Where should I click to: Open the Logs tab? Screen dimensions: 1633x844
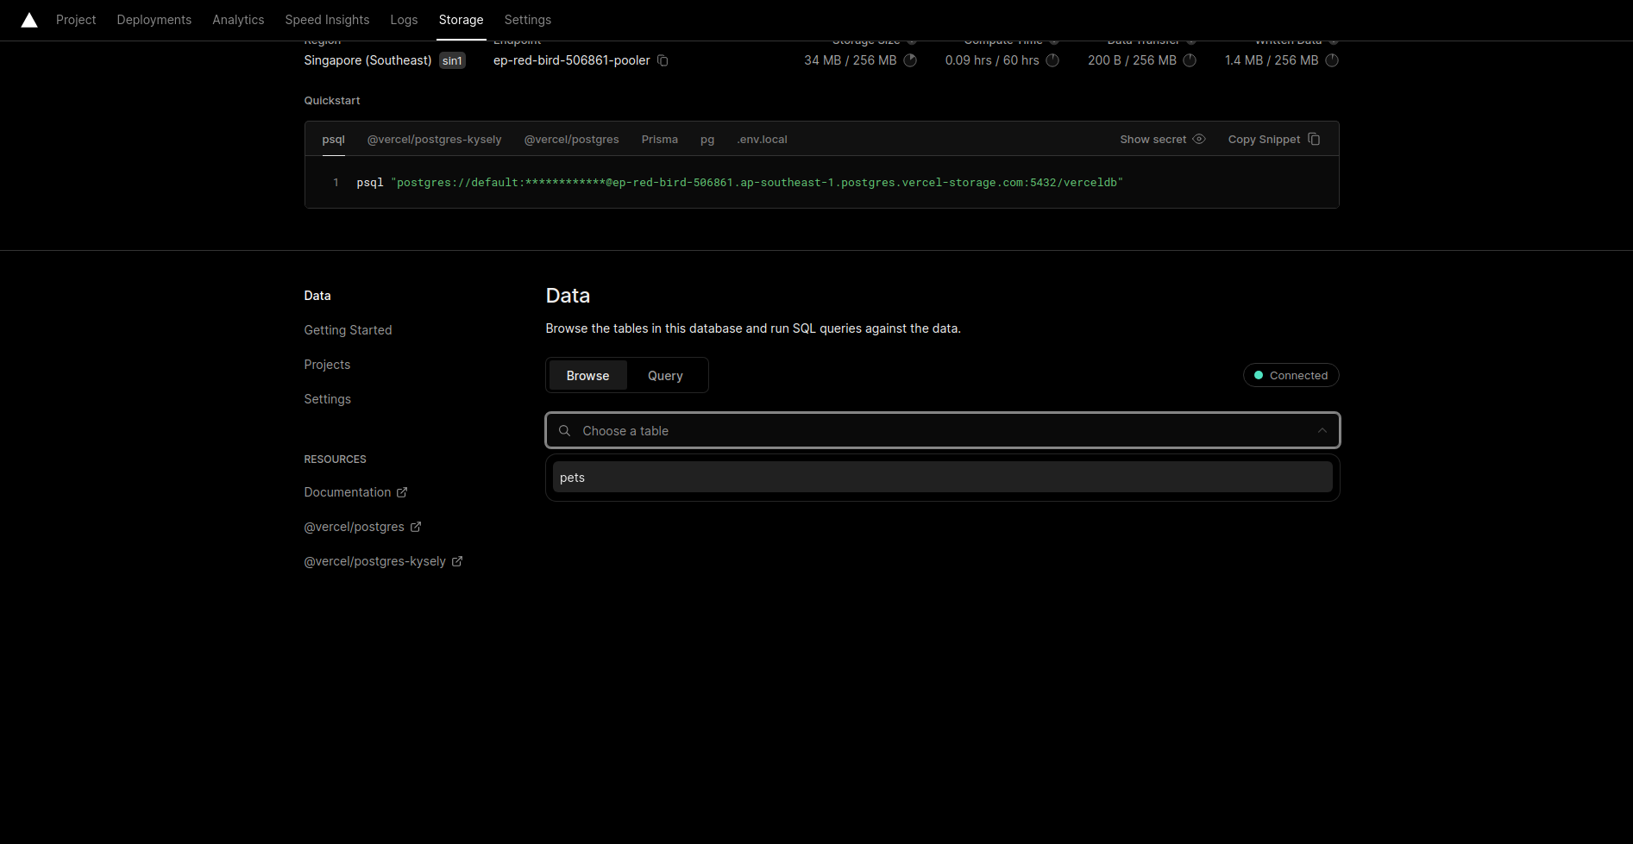click(404, 20)
